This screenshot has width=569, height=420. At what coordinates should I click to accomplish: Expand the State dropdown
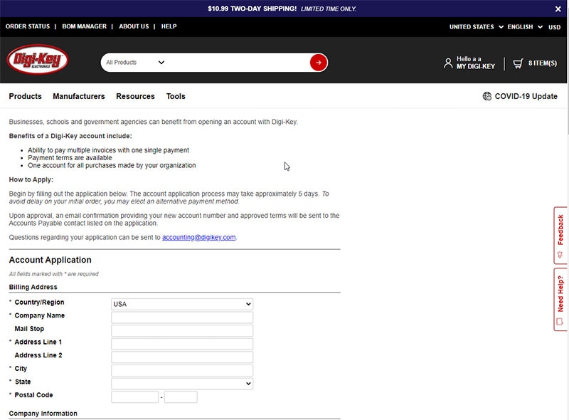point(182,384)
